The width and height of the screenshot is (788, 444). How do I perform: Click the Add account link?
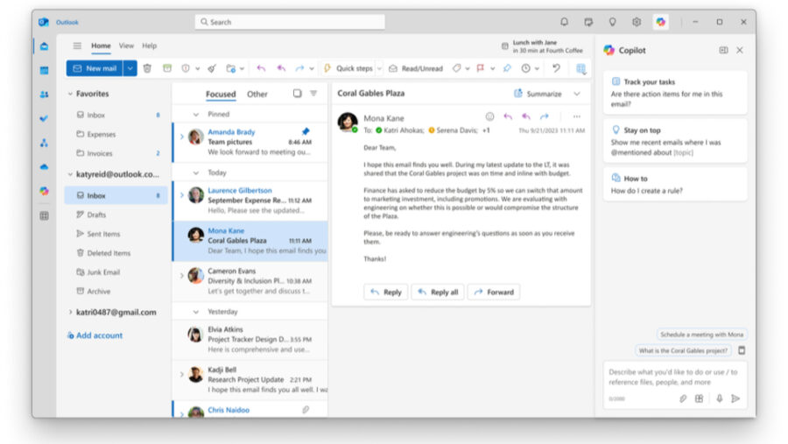(x=95, y=335)
